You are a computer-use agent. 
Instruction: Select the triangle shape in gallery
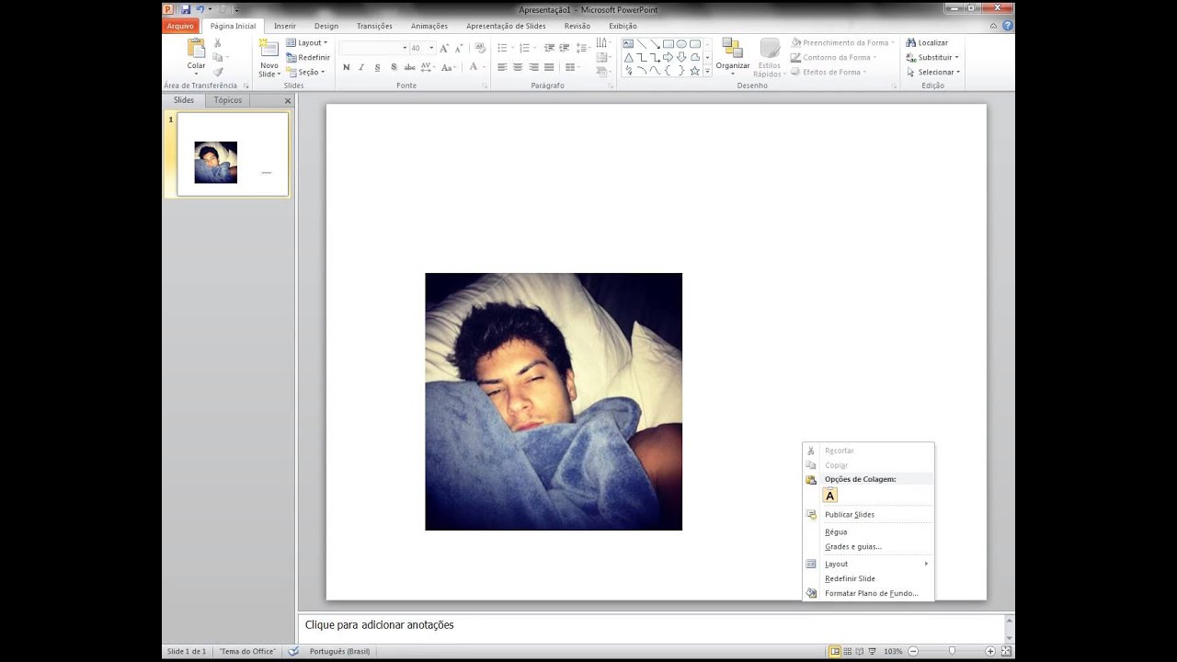628,57
